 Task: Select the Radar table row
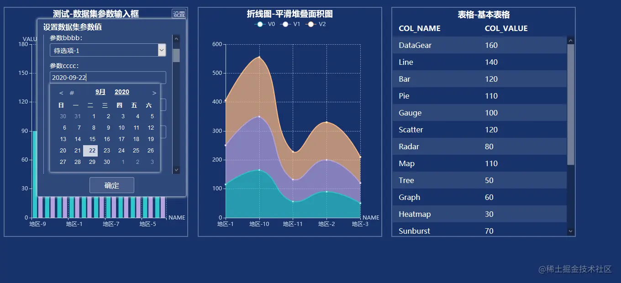click(x=479, y=147)
